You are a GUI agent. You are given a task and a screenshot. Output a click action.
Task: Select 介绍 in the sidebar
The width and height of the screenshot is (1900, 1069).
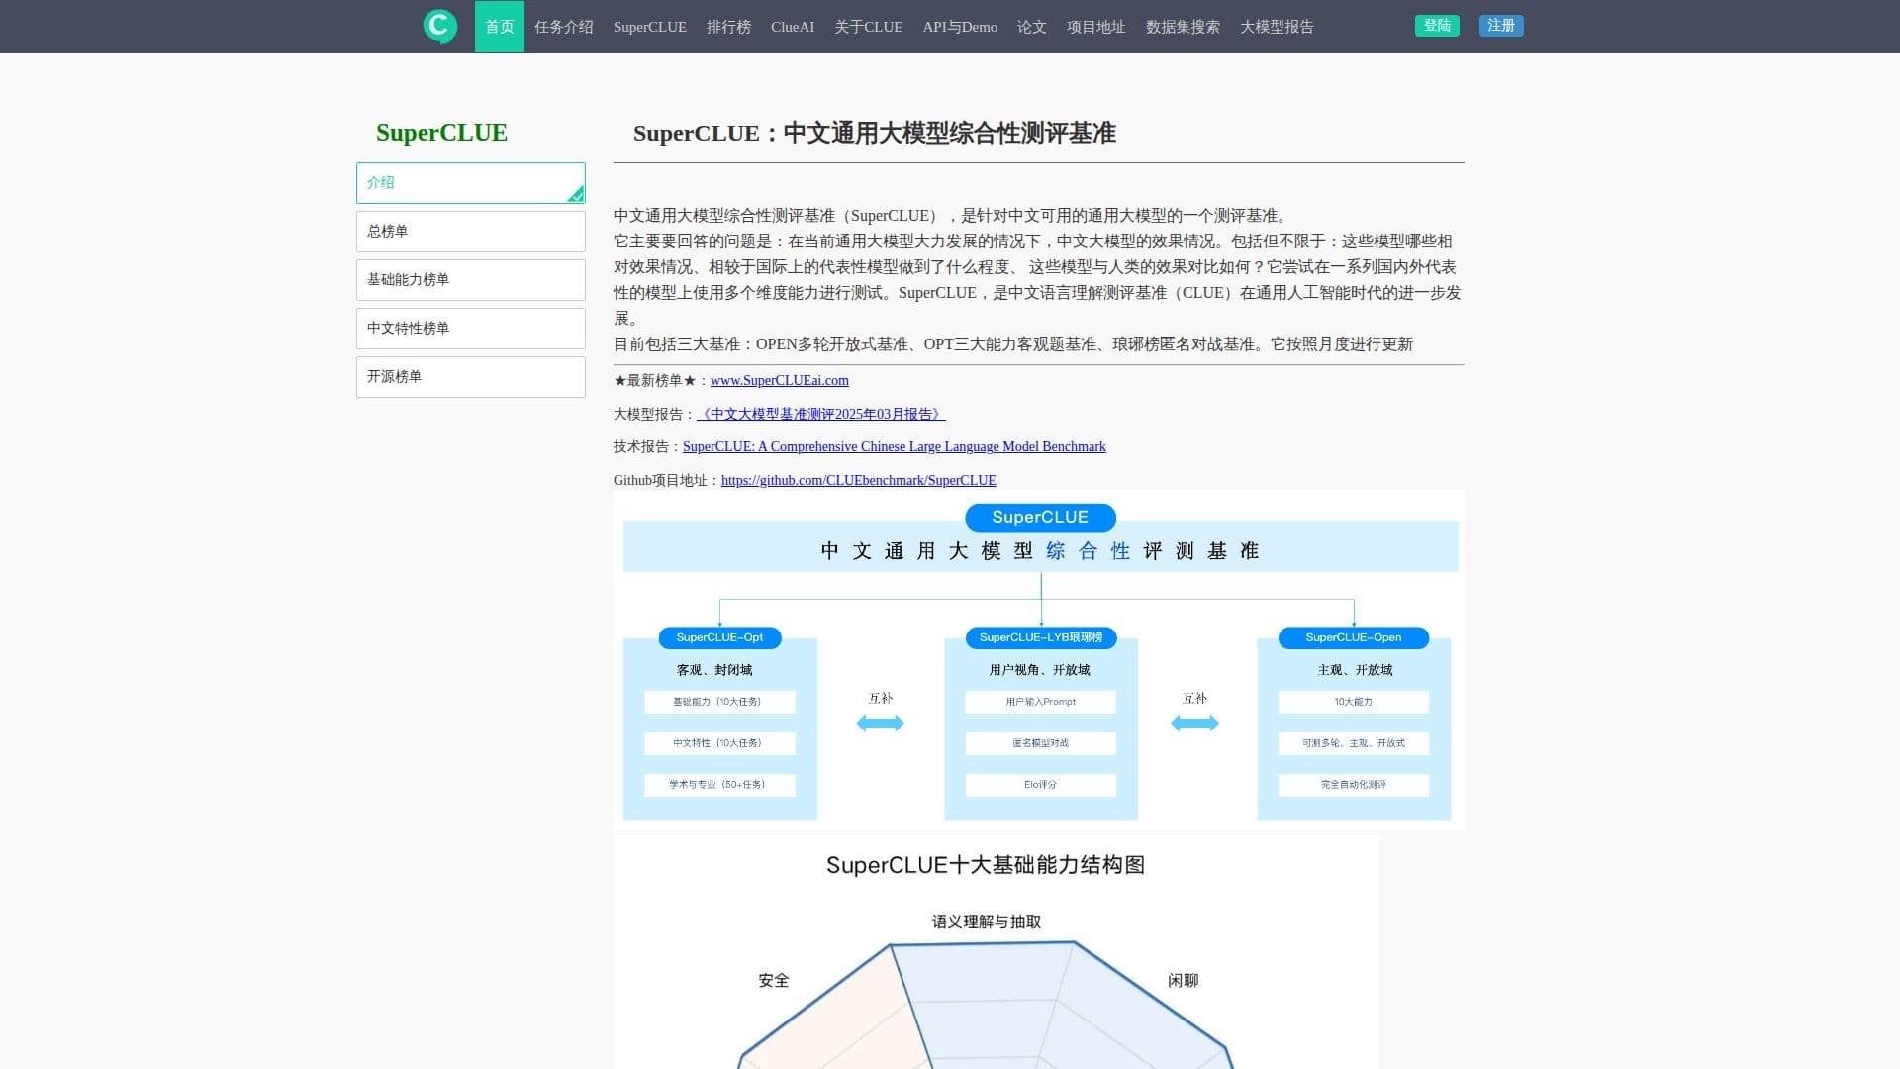471,183
